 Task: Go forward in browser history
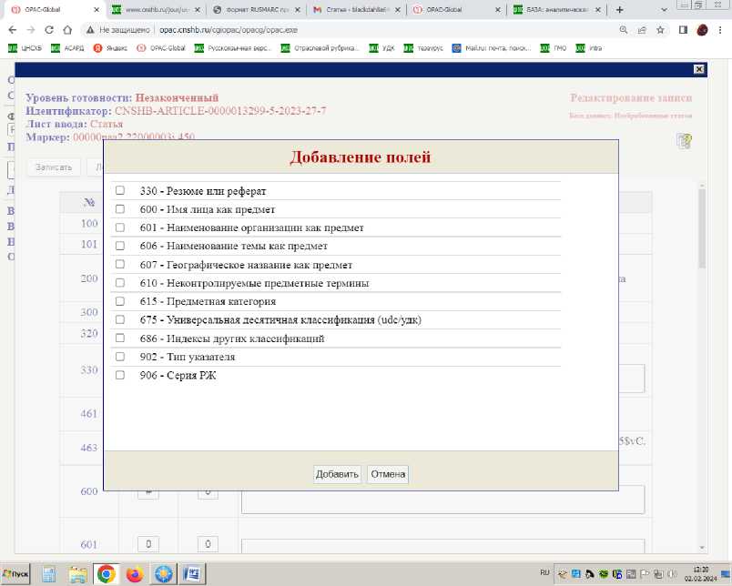point(31,30)
